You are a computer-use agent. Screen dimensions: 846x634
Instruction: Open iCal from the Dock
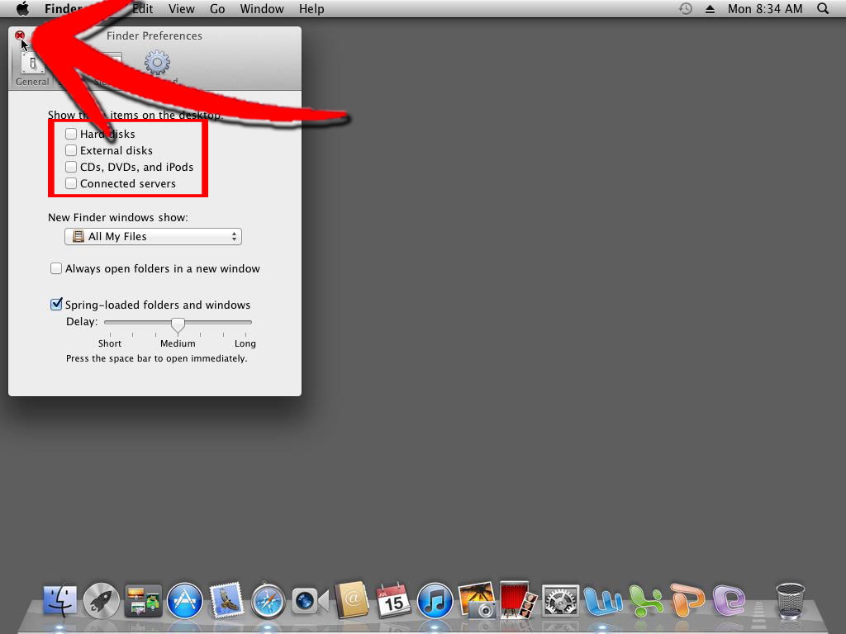pyautogui.click(x=394, y=600)
